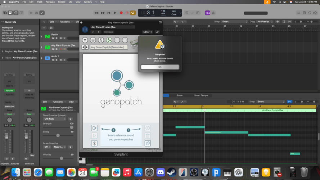Expand the Region inspector disclosure triangle
The height and width of the screenshot is (180, 320).
pos(3,51)
